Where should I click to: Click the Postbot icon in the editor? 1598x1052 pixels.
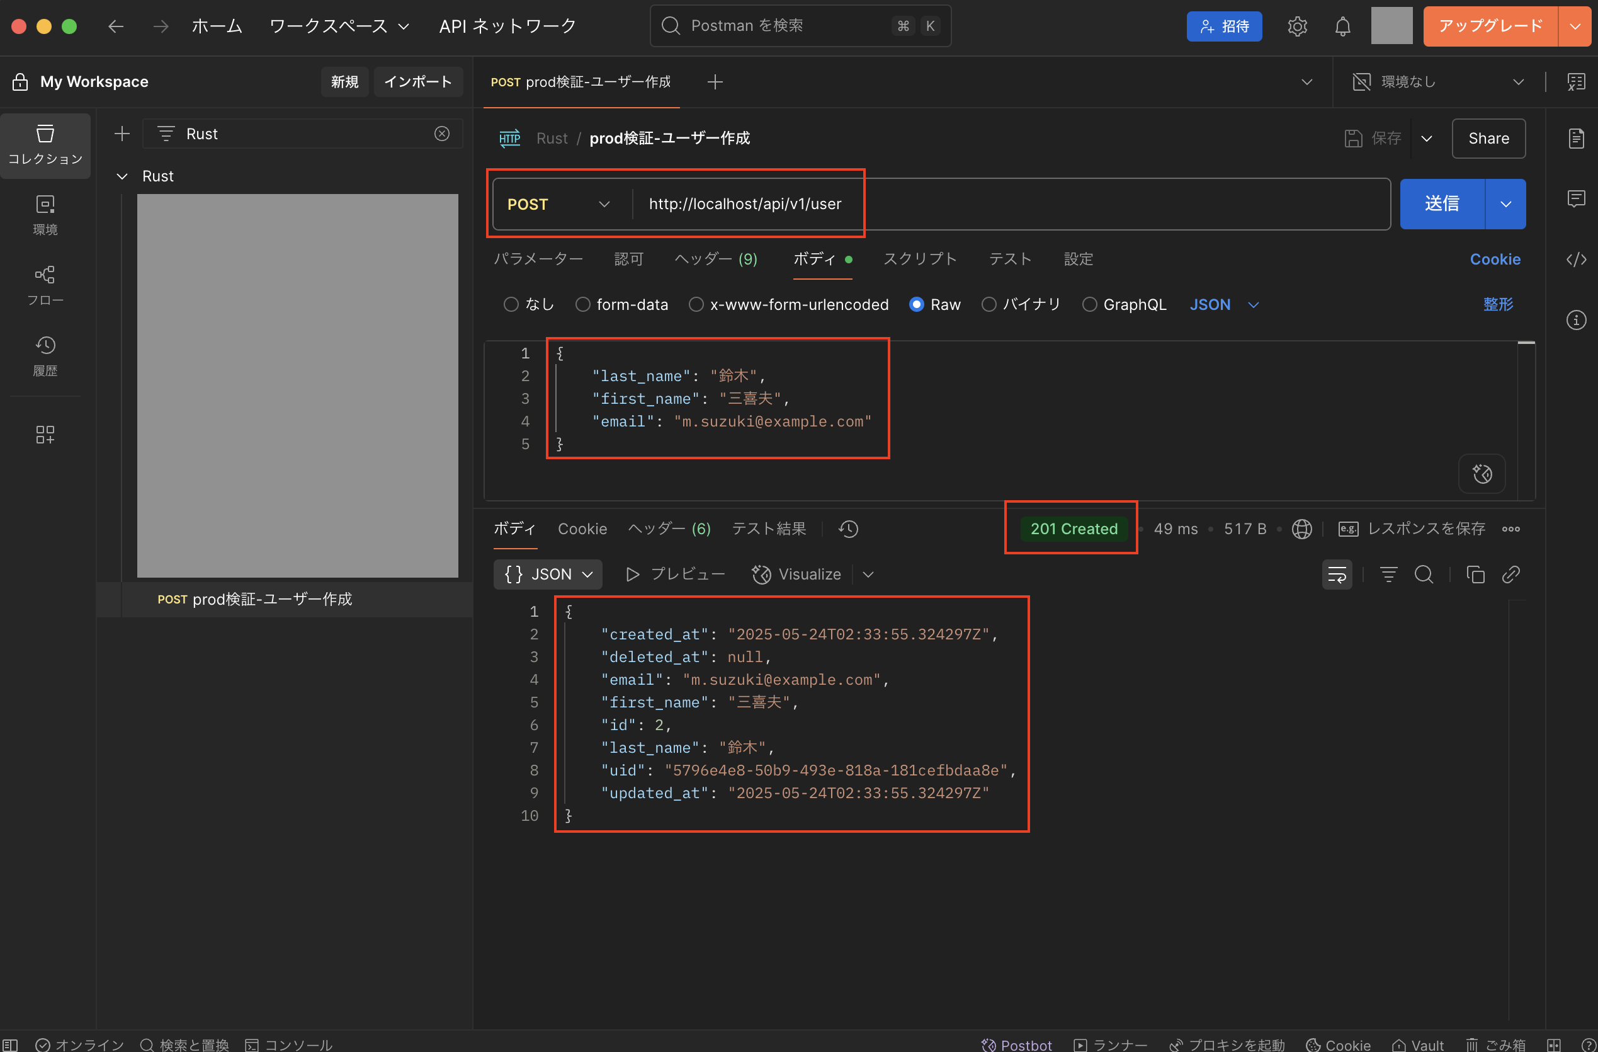(x=1482, y=474)
